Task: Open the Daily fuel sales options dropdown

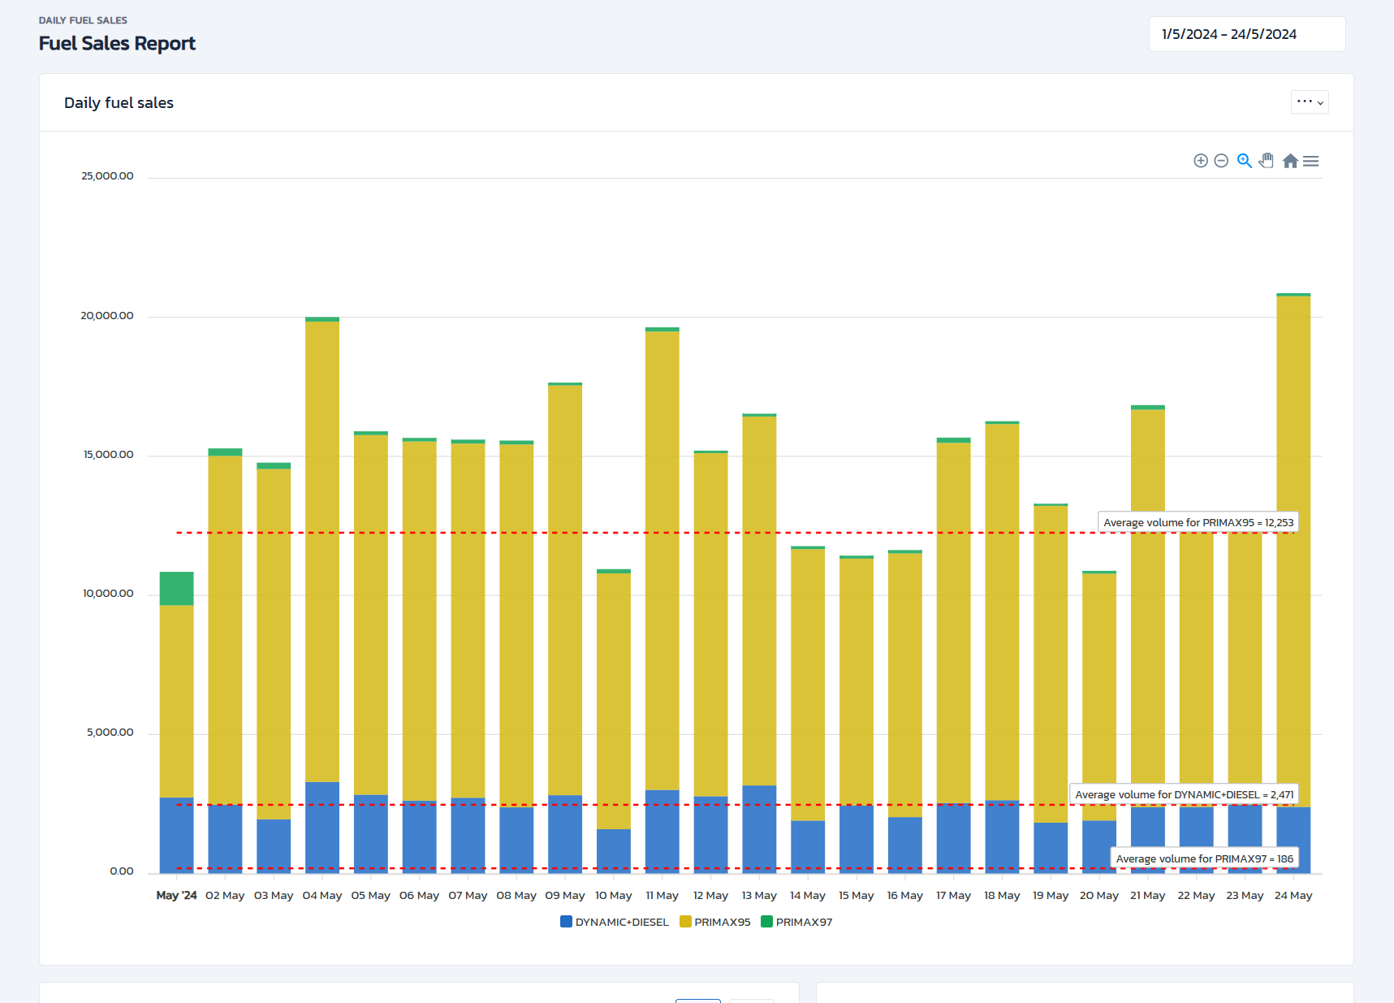Action: (x=1310, y=102)
